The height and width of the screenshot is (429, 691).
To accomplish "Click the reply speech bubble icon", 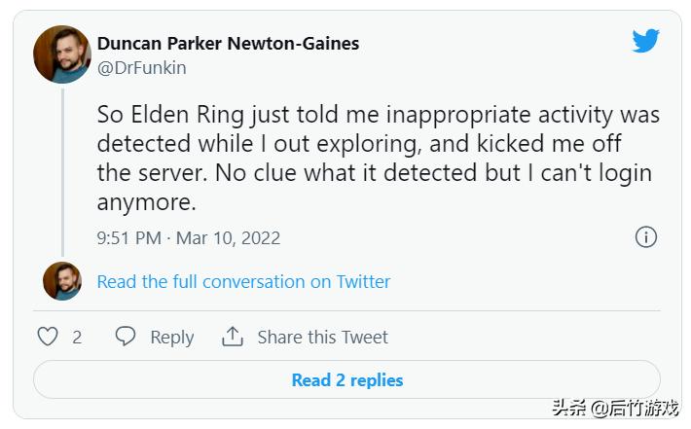I will pos(126,337).
